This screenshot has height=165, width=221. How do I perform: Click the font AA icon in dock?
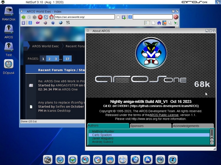(x=148, y=160)
